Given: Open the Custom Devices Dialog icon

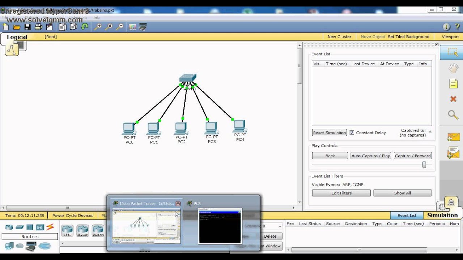Looking at the screenshot, I should (143, 27).
